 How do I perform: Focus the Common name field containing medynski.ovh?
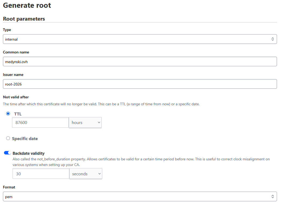(140, 61)
